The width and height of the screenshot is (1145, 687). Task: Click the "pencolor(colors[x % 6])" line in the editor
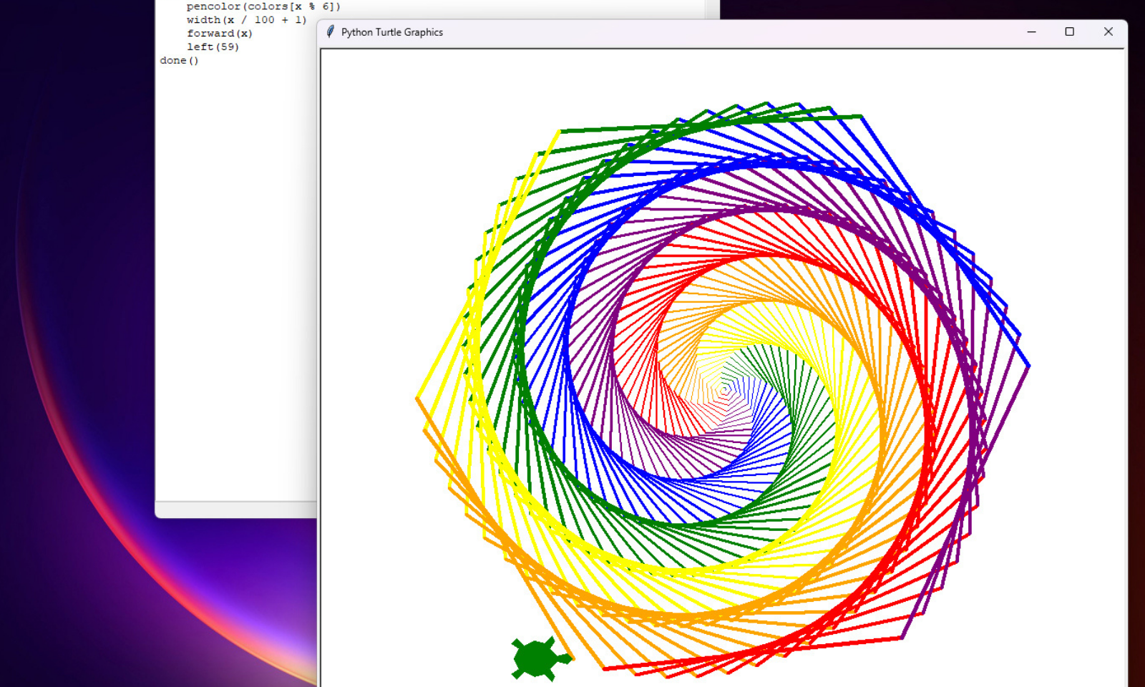(263, 6)
